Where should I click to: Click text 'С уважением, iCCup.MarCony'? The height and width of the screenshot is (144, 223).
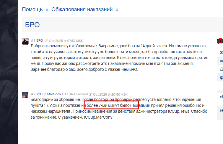[x=85, y=117]
